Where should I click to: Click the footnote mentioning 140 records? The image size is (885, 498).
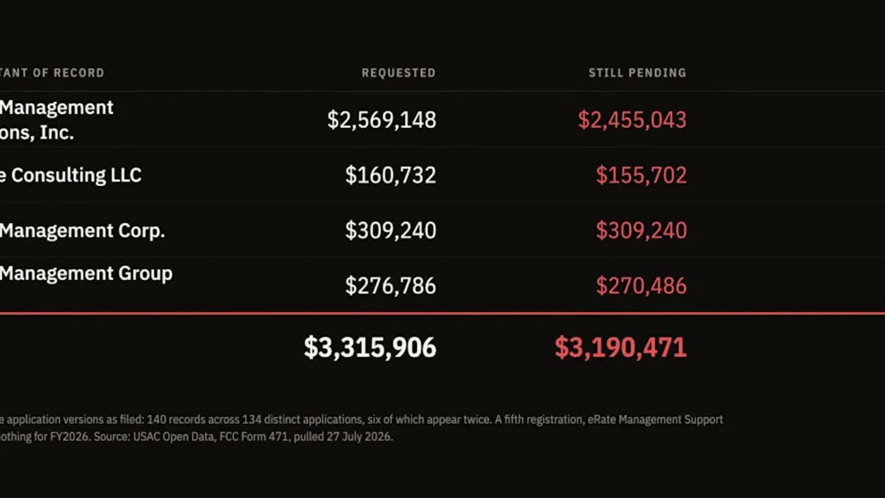pyautogui.click(x=362, y=419)
